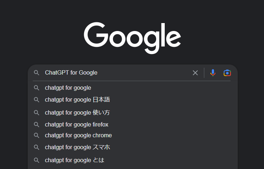Pick suggestion 'chatgpt for google とは'

tap(133, 160)
